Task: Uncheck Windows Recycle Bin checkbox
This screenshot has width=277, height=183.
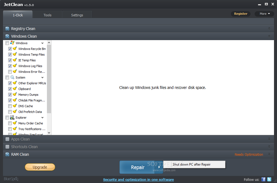Action: [x=10, y=49]
